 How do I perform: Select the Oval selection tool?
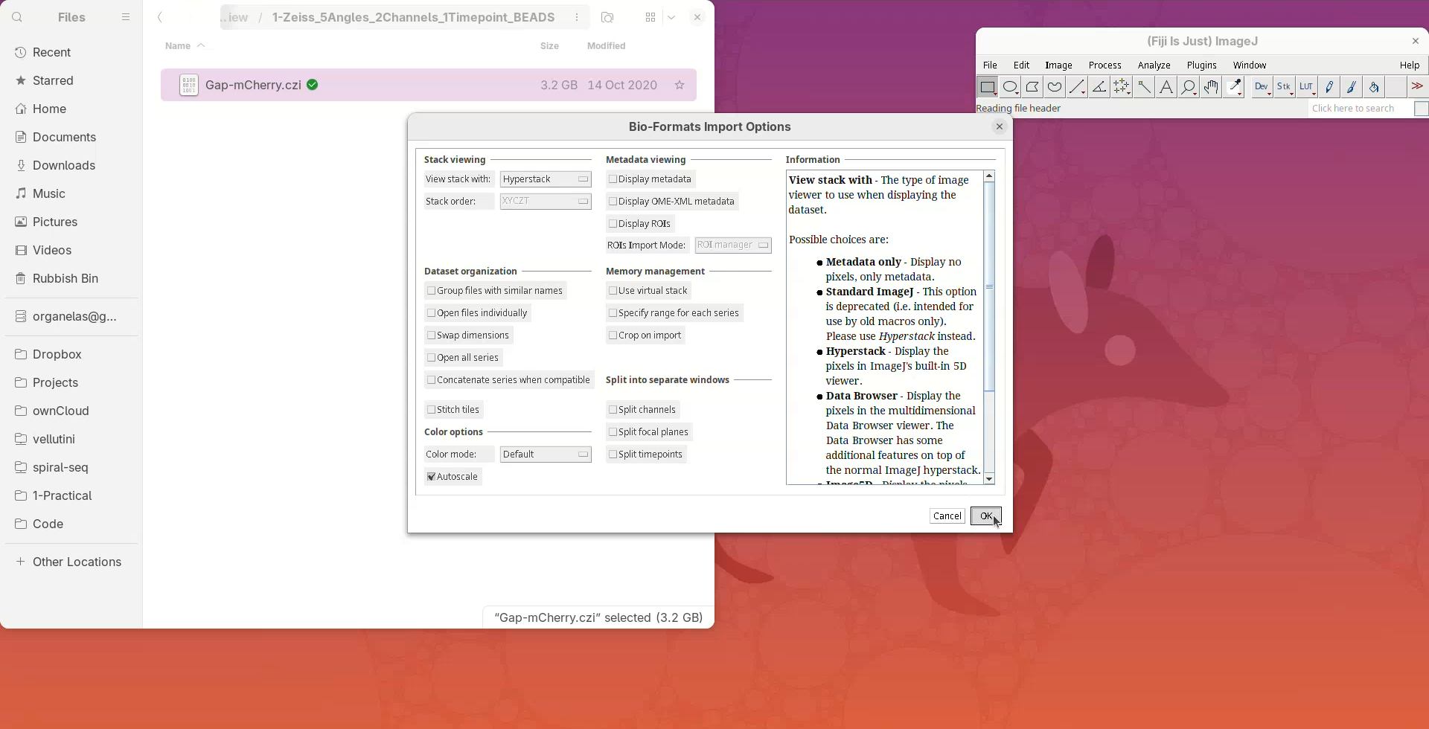[x=1010, y=87]
